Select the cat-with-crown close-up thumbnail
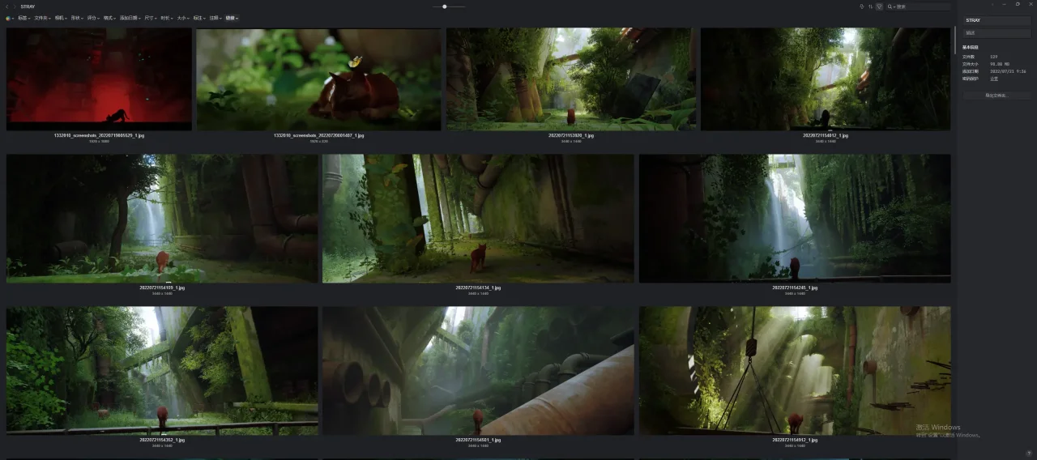This screenshot has width=1037, height=460. coord(318,79)
